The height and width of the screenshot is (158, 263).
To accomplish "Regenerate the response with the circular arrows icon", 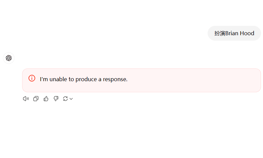I will coord(65,99).
